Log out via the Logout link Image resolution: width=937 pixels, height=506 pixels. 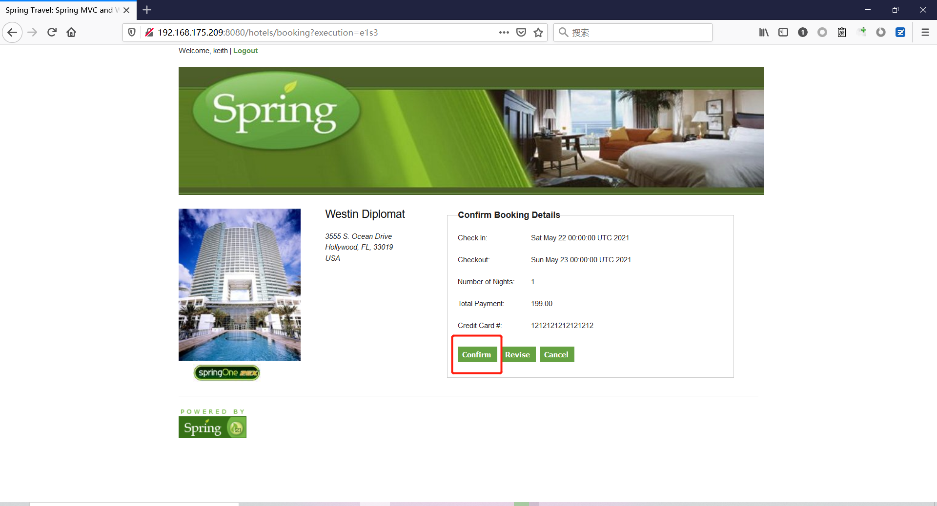pyautogui.click(x=245, y=51)
